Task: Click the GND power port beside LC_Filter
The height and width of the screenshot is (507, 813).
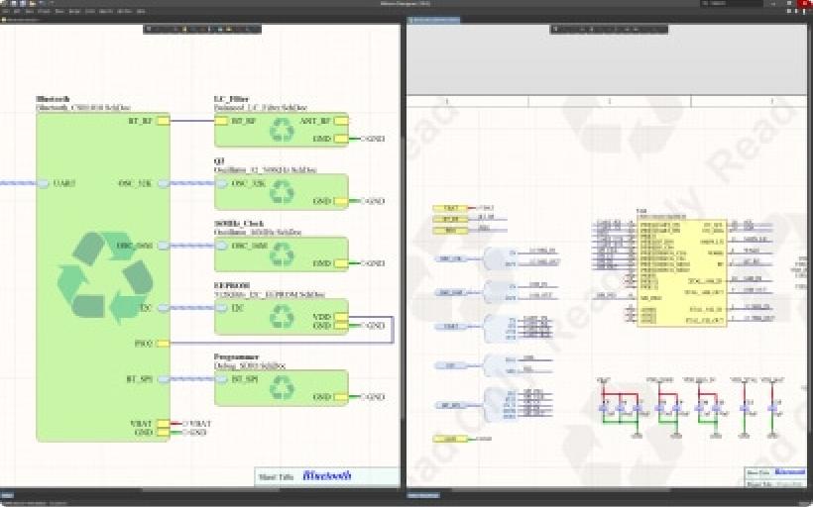Action: point(373,139)
